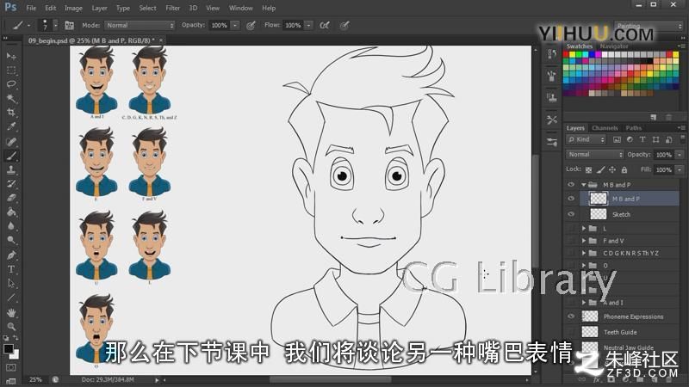Open the Layer menu
The image size is (689, 387).
(99, 8)
